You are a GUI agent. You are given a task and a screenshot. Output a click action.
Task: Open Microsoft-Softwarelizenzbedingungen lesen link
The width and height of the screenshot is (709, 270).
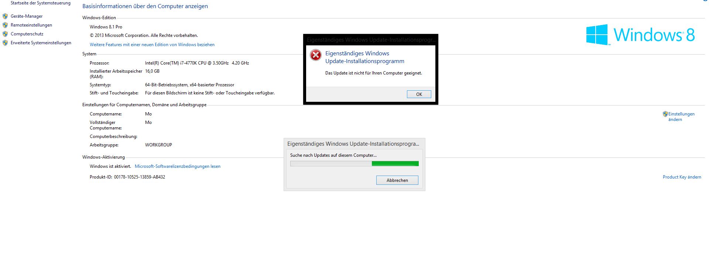click(178, 166)
